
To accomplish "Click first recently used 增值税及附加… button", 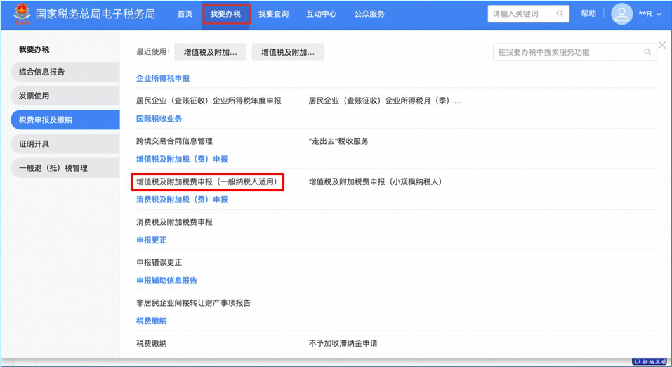I will pos(210,52).
